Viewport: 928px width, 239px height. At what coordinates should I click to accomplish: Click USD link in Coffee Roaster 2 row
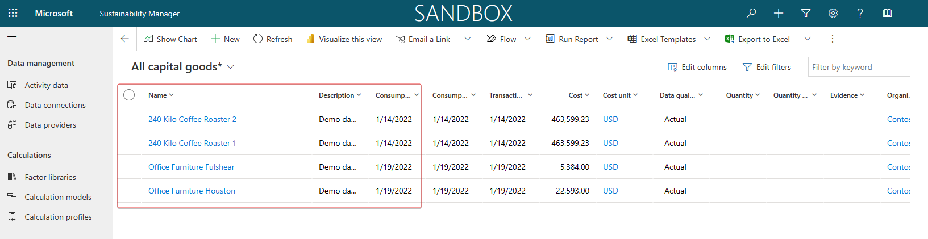[x=610, y=119]
